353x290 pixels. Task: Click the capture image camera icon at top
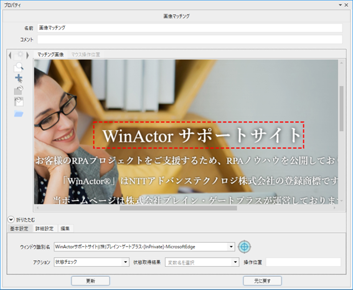(x=19, y=55)
